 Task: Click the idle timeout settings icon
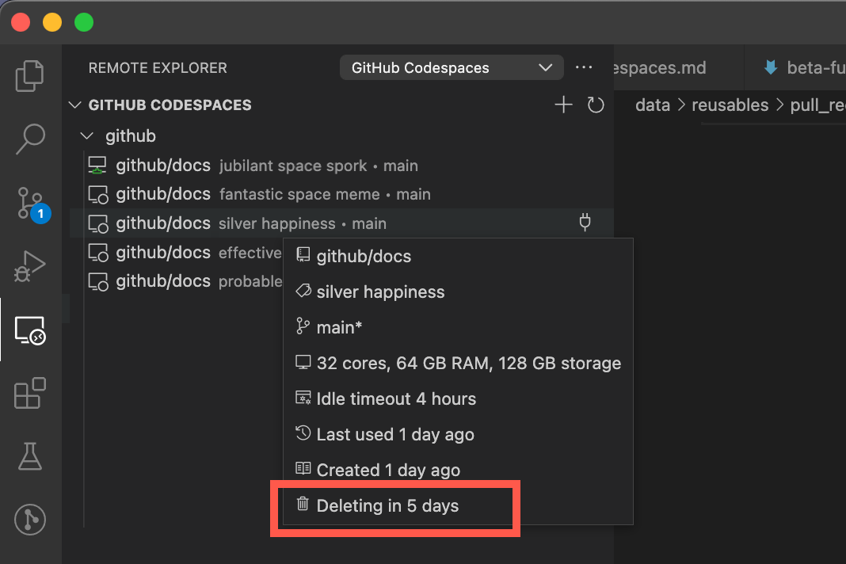point(303,398)
